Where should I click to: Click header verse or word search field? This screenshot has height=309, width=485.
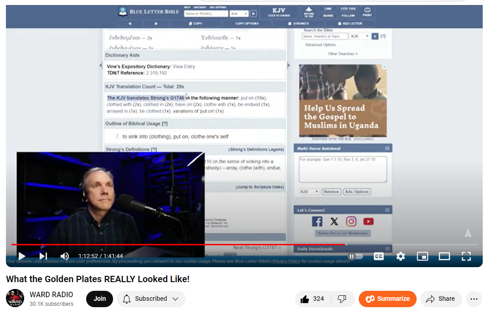tap(206, 14)
